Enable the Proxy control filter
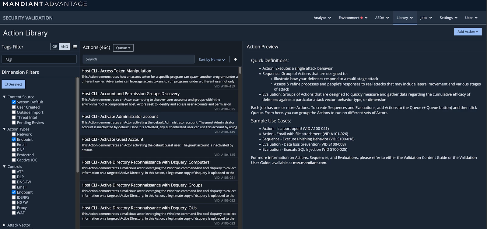 [14, 207]
